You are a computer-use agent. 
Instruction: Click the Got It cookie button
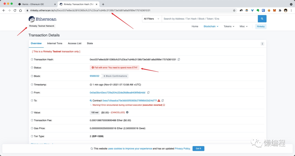point(198,148)
